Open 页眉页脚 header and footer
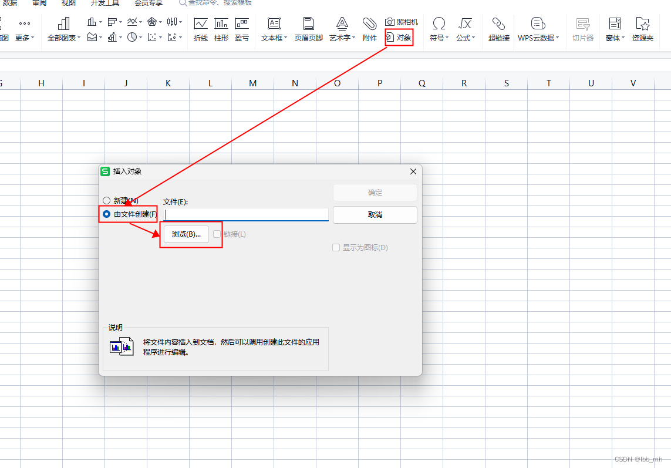Image resolution: width=671 pixels, height=468 pixels. 309,29
